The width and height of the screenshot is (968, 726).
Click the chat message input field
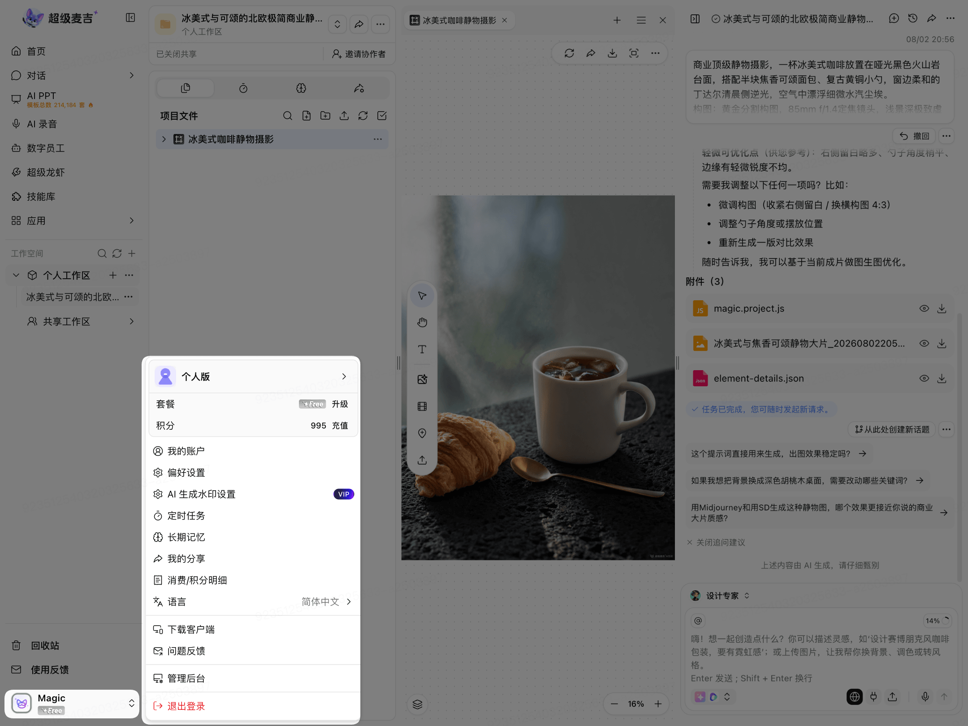pyautogui.click(x=821, y=658)
